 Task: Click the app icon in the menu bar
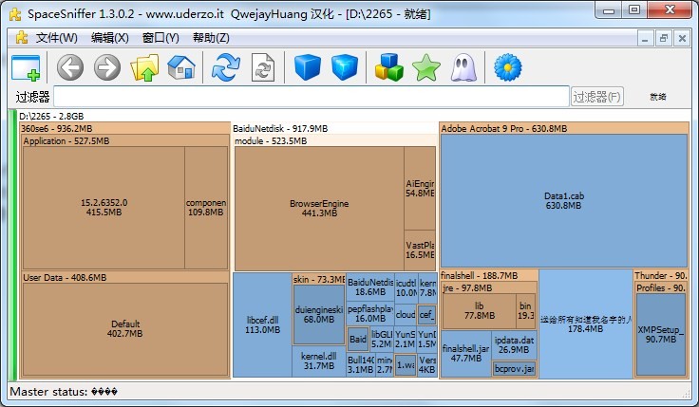22,37
